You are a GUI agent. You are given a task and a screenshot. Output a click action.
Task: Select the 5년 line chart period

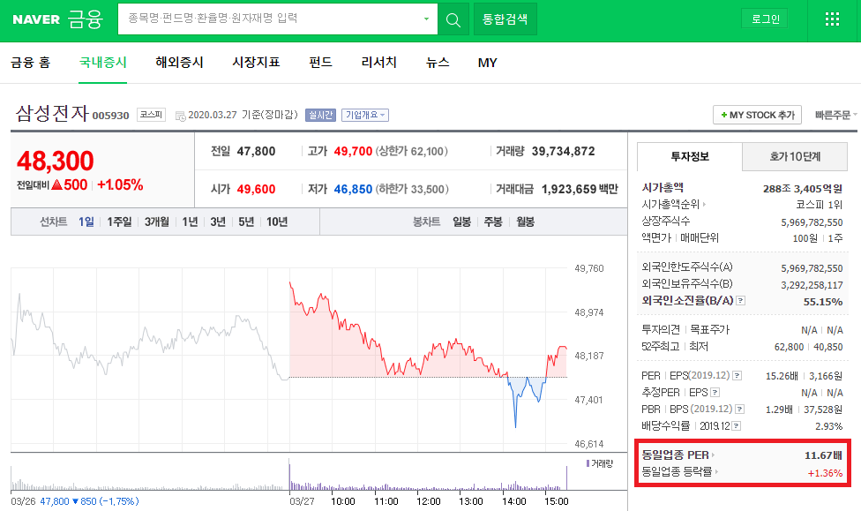pos(246,222)
